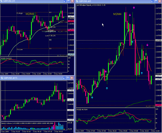Select the GBPUSD,H1 title bar text
Viewport: 162px width, 133px height.
(x=9, y=1)
